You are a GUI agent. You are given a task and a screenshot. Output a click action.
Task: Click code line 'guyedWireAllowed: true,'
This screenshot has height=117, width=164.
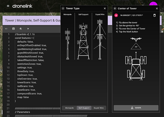pos(30,53)
